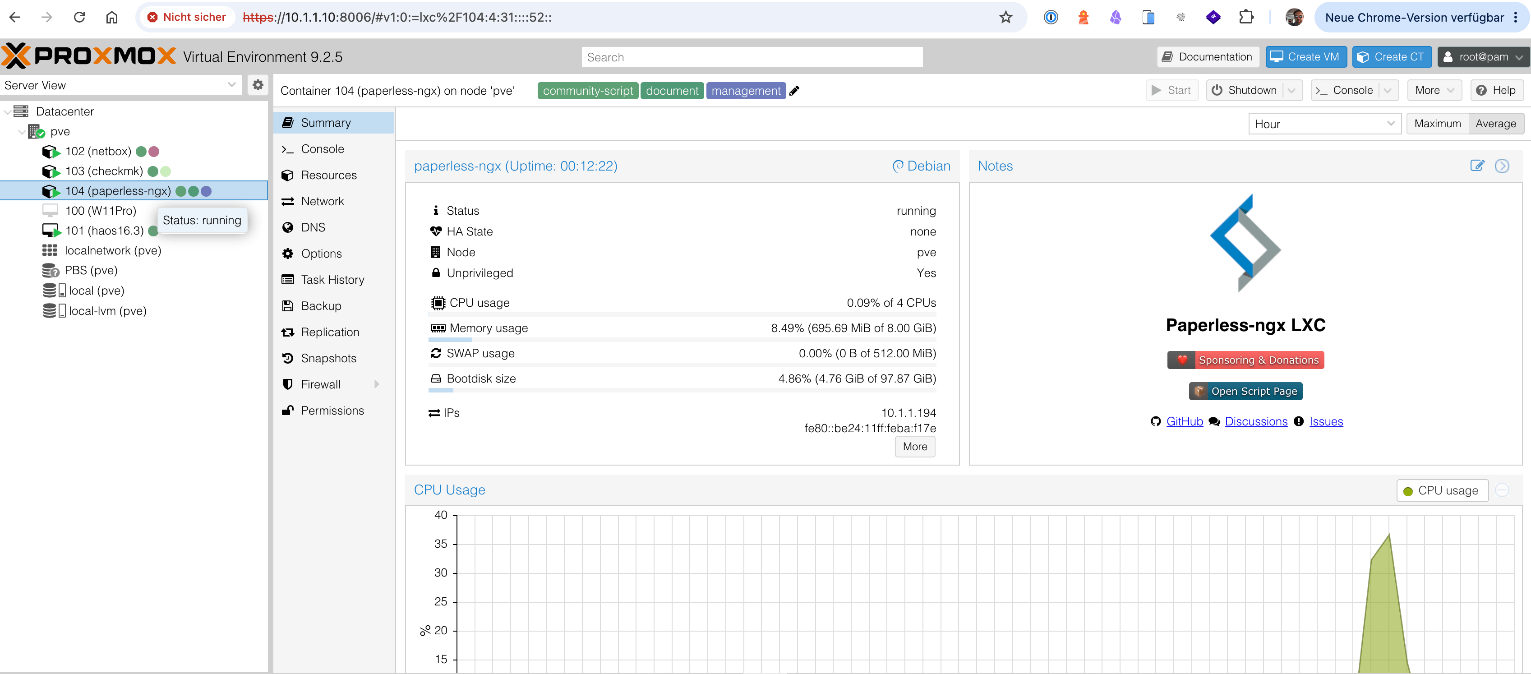Image resolution: width=1531 pixels, height=674 pixels.
Task: Toggle the CPU usage legend entry
Action: (1441, 490)
